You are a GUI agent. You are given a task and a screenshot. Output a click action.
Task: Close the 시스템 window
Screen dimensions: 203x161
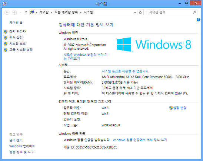(x=196, y=3)
